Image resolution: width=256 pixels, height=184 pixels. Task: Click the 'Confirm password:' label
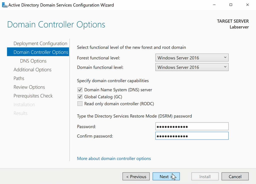click(x=95, y=136)
